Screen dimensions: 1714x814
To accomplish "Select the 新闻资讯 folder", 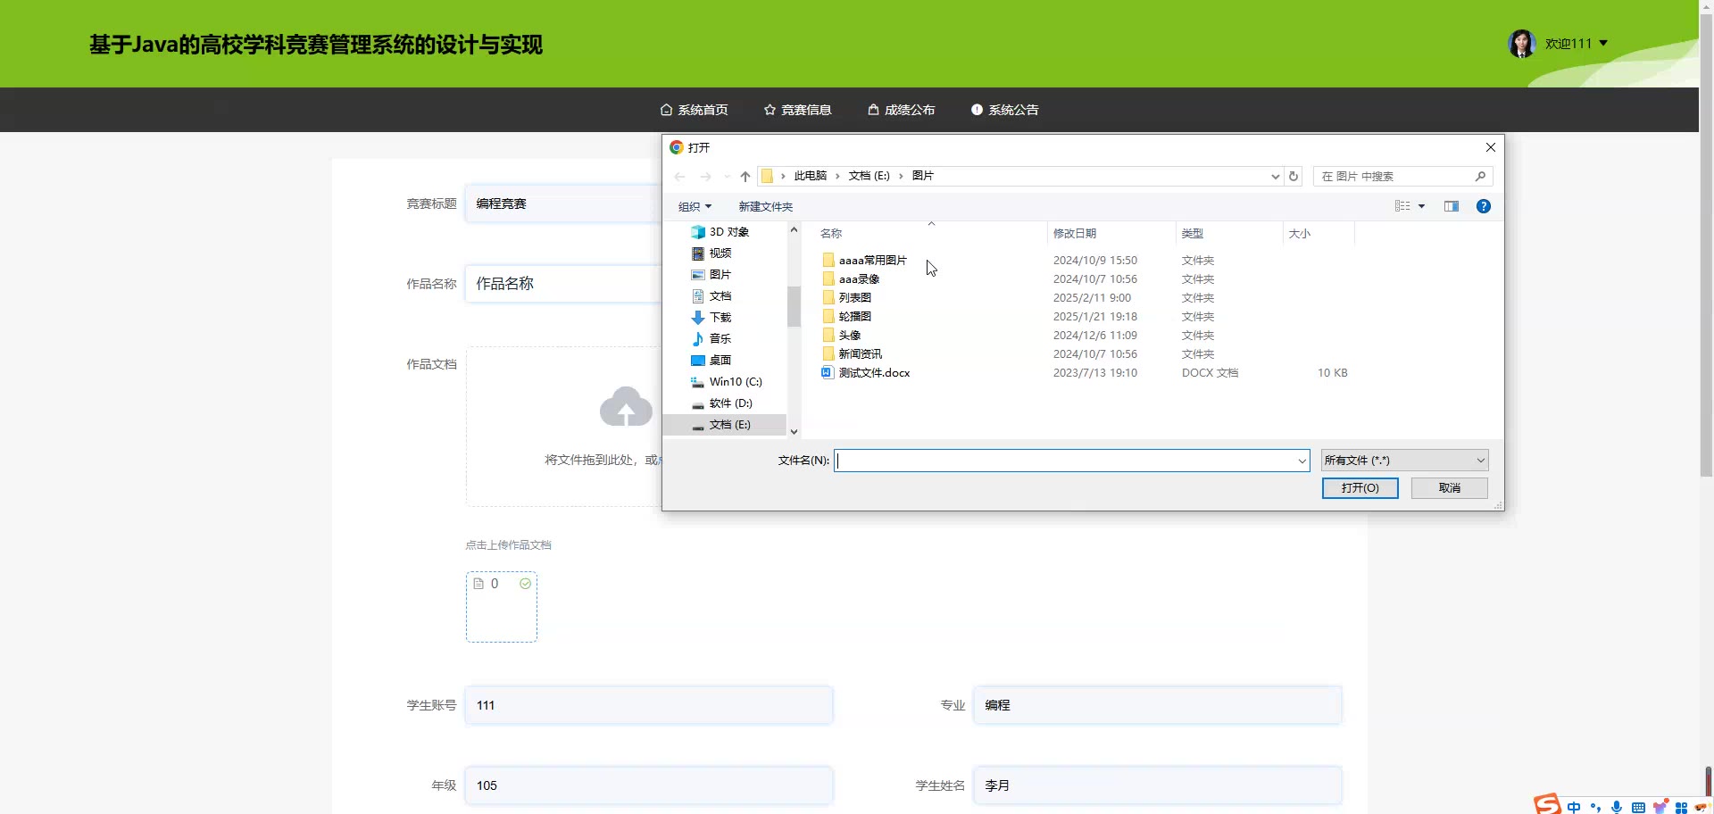I will point(852,354).
